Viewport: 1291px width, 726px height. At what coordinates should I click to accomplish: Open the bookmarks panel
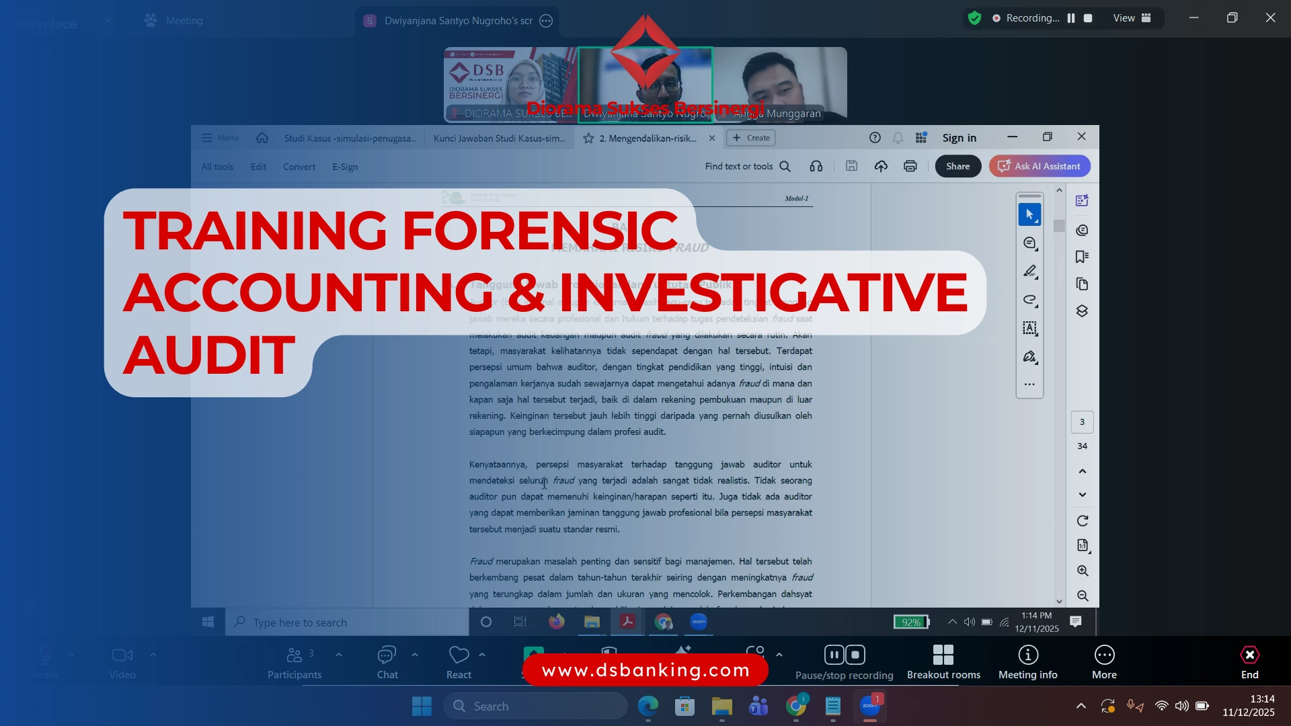tap(1083, 256)
